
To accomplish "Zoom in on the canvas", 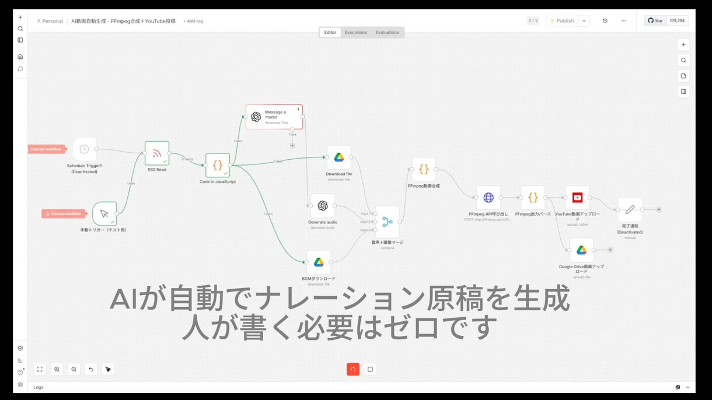I will [x=57, y=369].
